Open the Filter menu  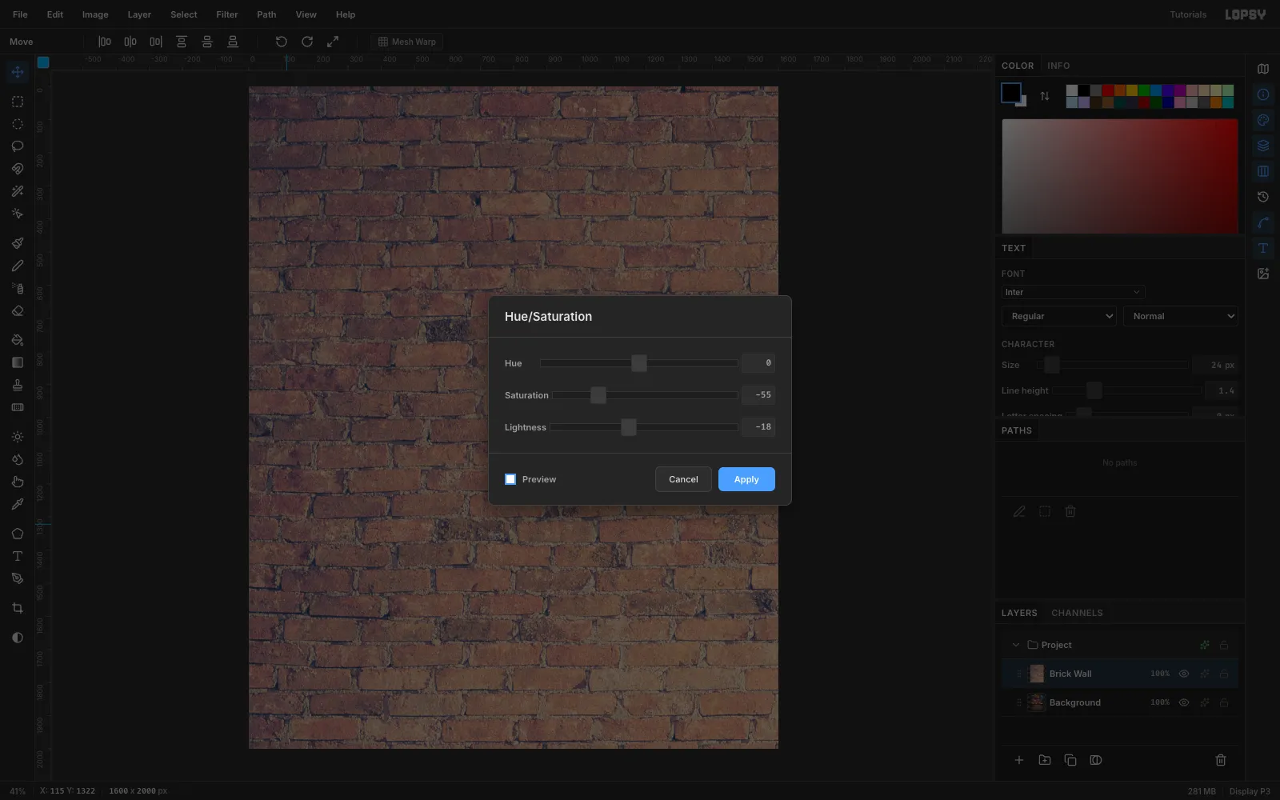[x=227, y=14]
